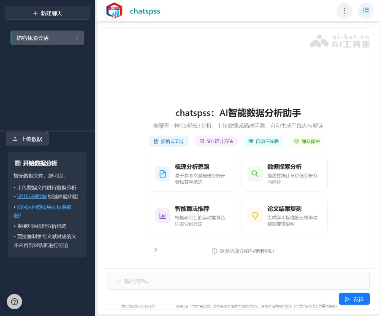Click the 50+统计方法 tag
Viewport: 380px width, 316px height.
216,141
